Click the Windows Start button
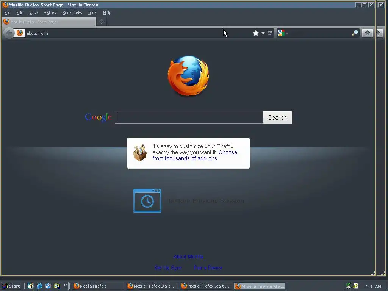 point(11,286)
